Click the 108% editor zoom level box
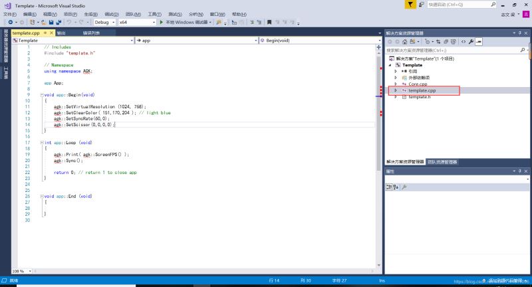The image size is (532, 287). (20, 271)
